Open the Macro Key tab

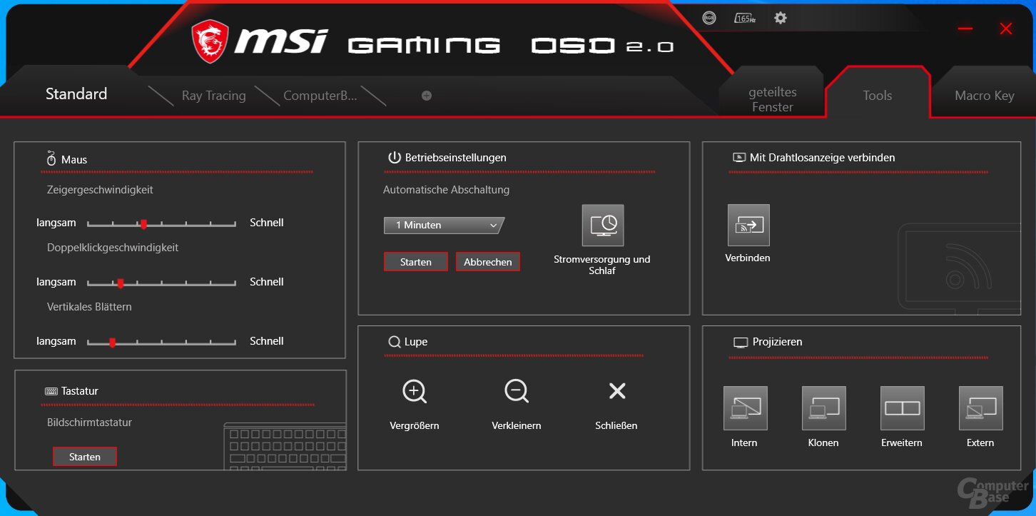[x=985, y=96]
